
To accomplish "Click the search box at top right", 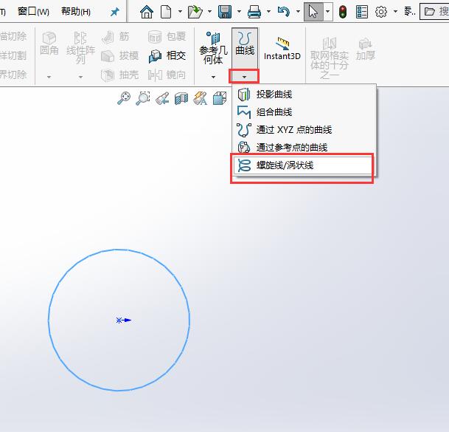I will pos(435,12).
